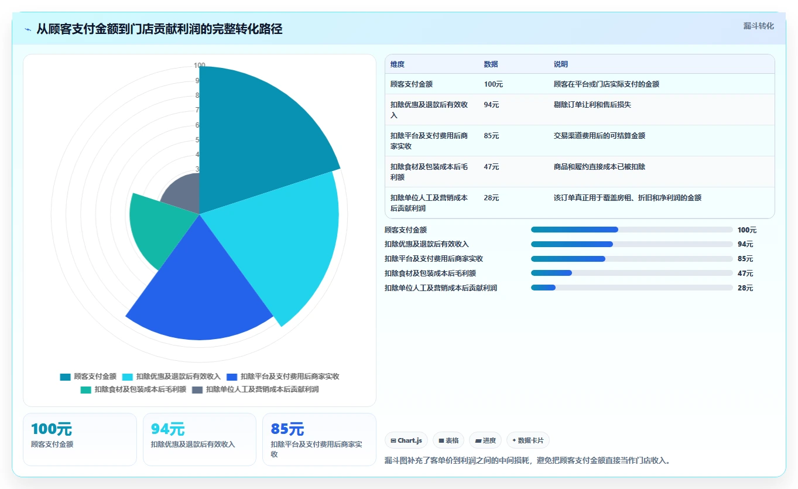Click the page title 从顾客支付金额到门店贡献利润

tap(159, 29)
